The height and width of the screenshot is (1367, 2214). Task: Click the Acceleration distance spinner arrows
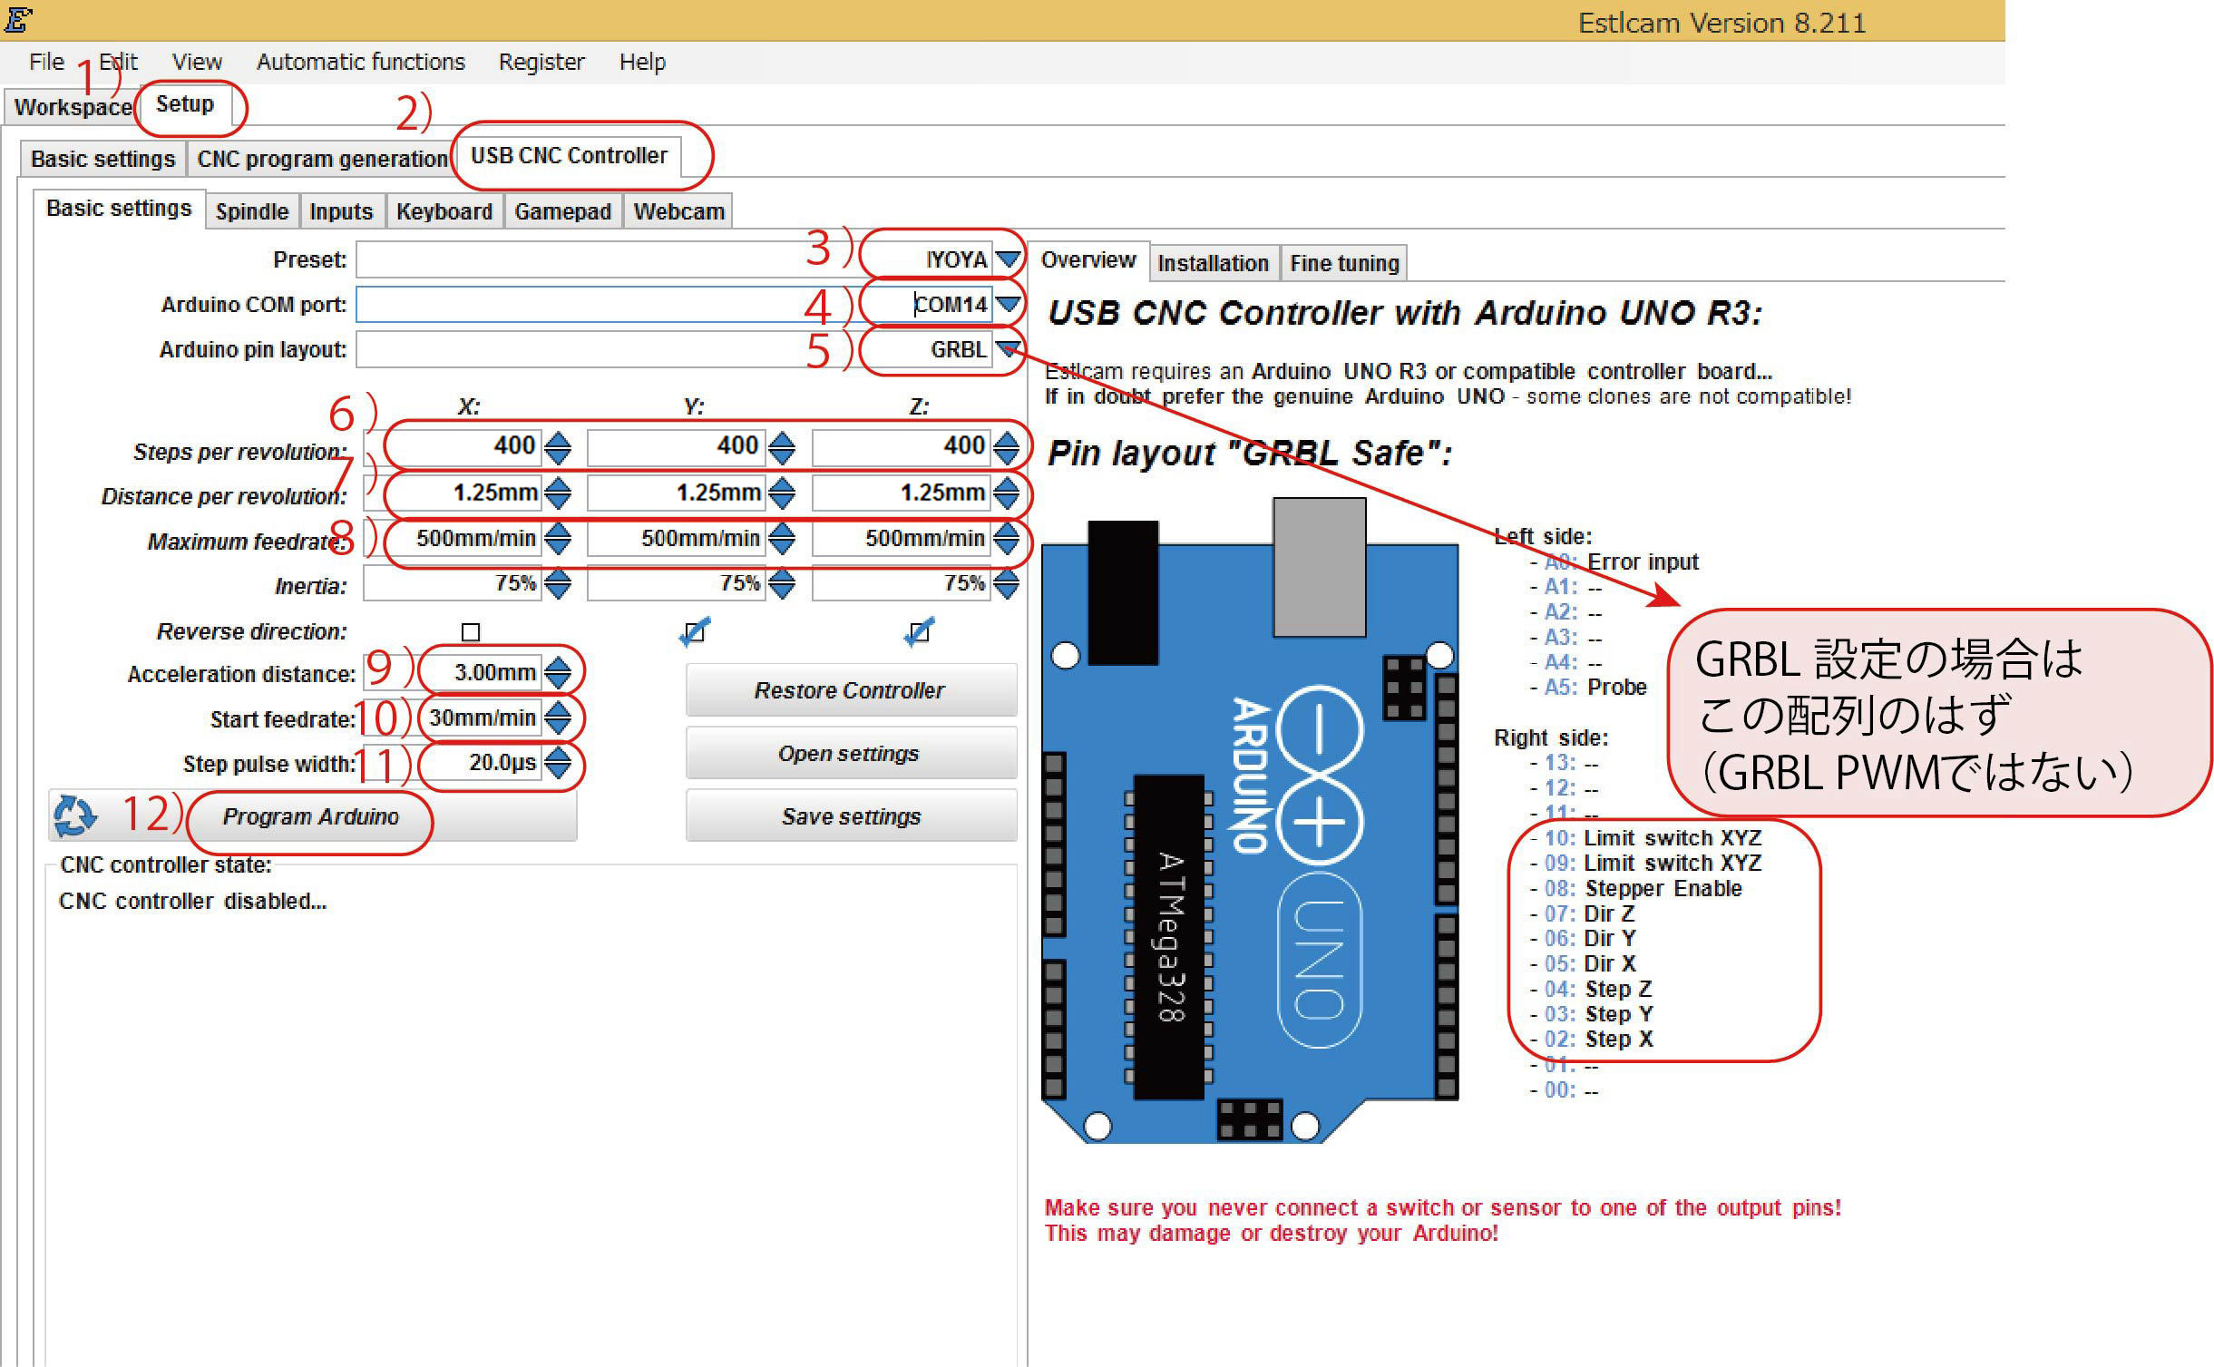point(558,672)
